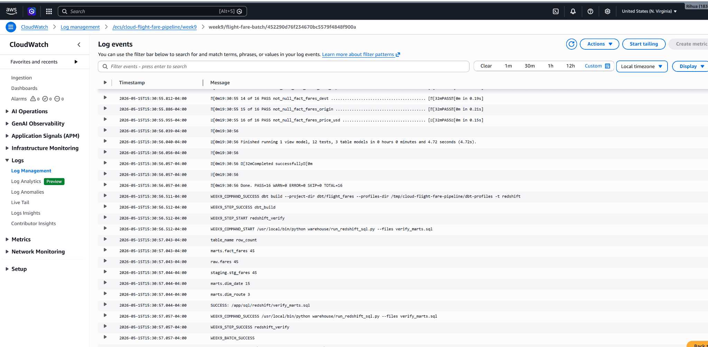Screen dimensions: 708x347
Task: Select the 30m time range
Action: coord(530,66)
